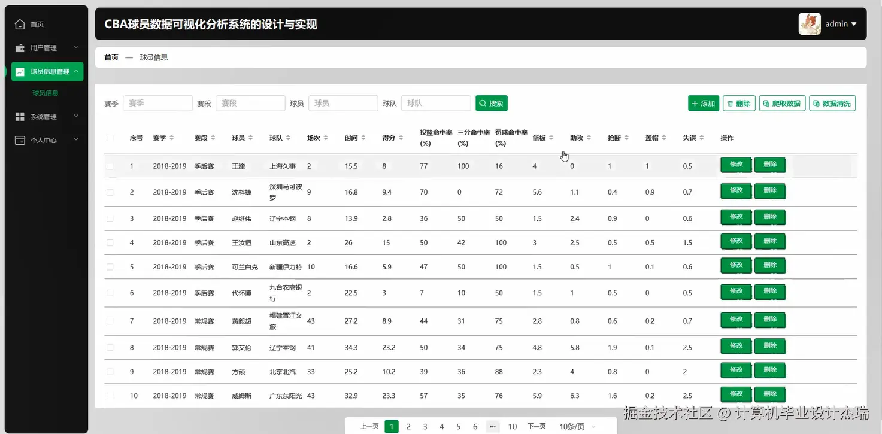
Task: Check the row for 沈梓捷
Action: point(110,192)
